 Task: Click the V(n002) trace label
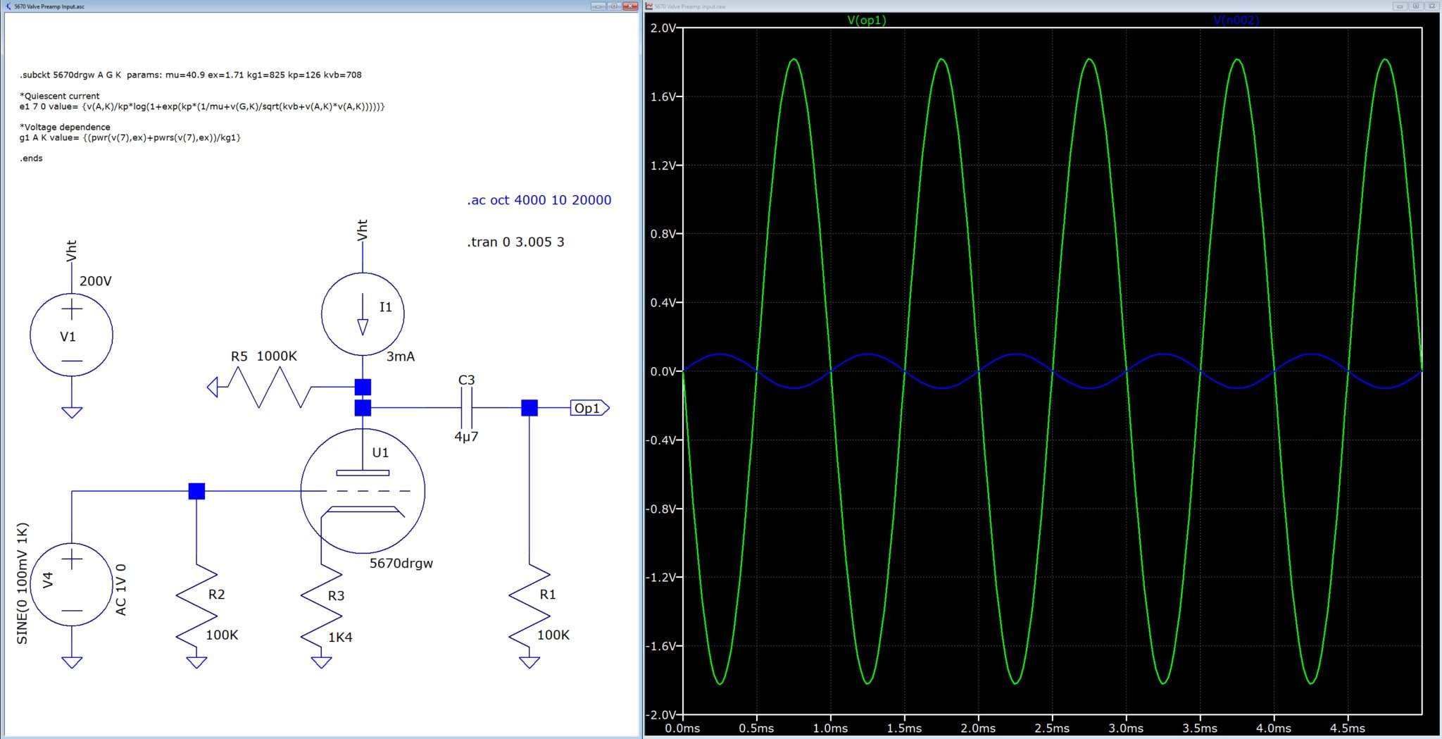1236,20
